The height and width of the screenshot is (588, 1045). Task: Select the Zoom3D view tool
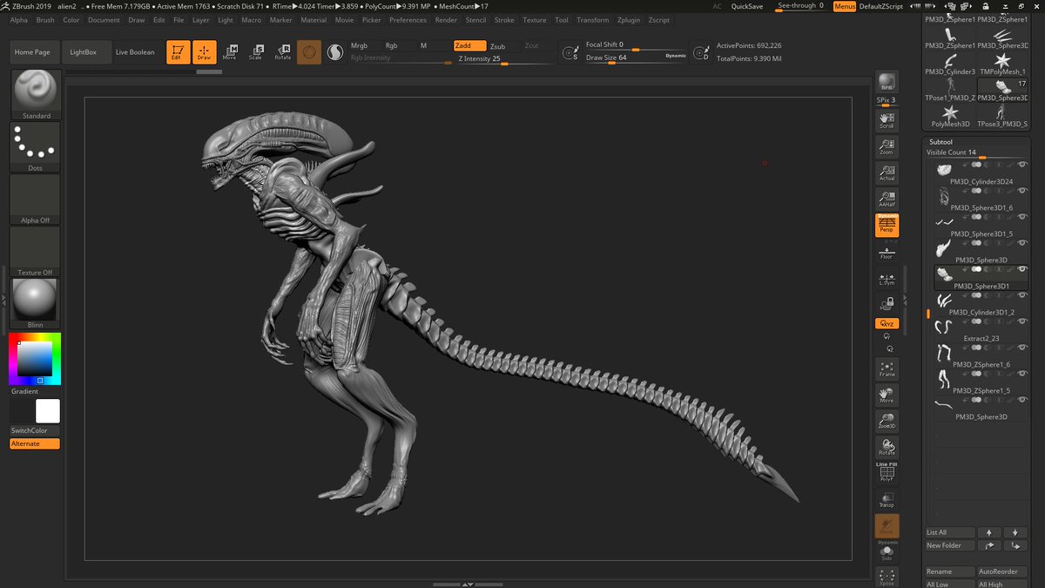(887, 422)
